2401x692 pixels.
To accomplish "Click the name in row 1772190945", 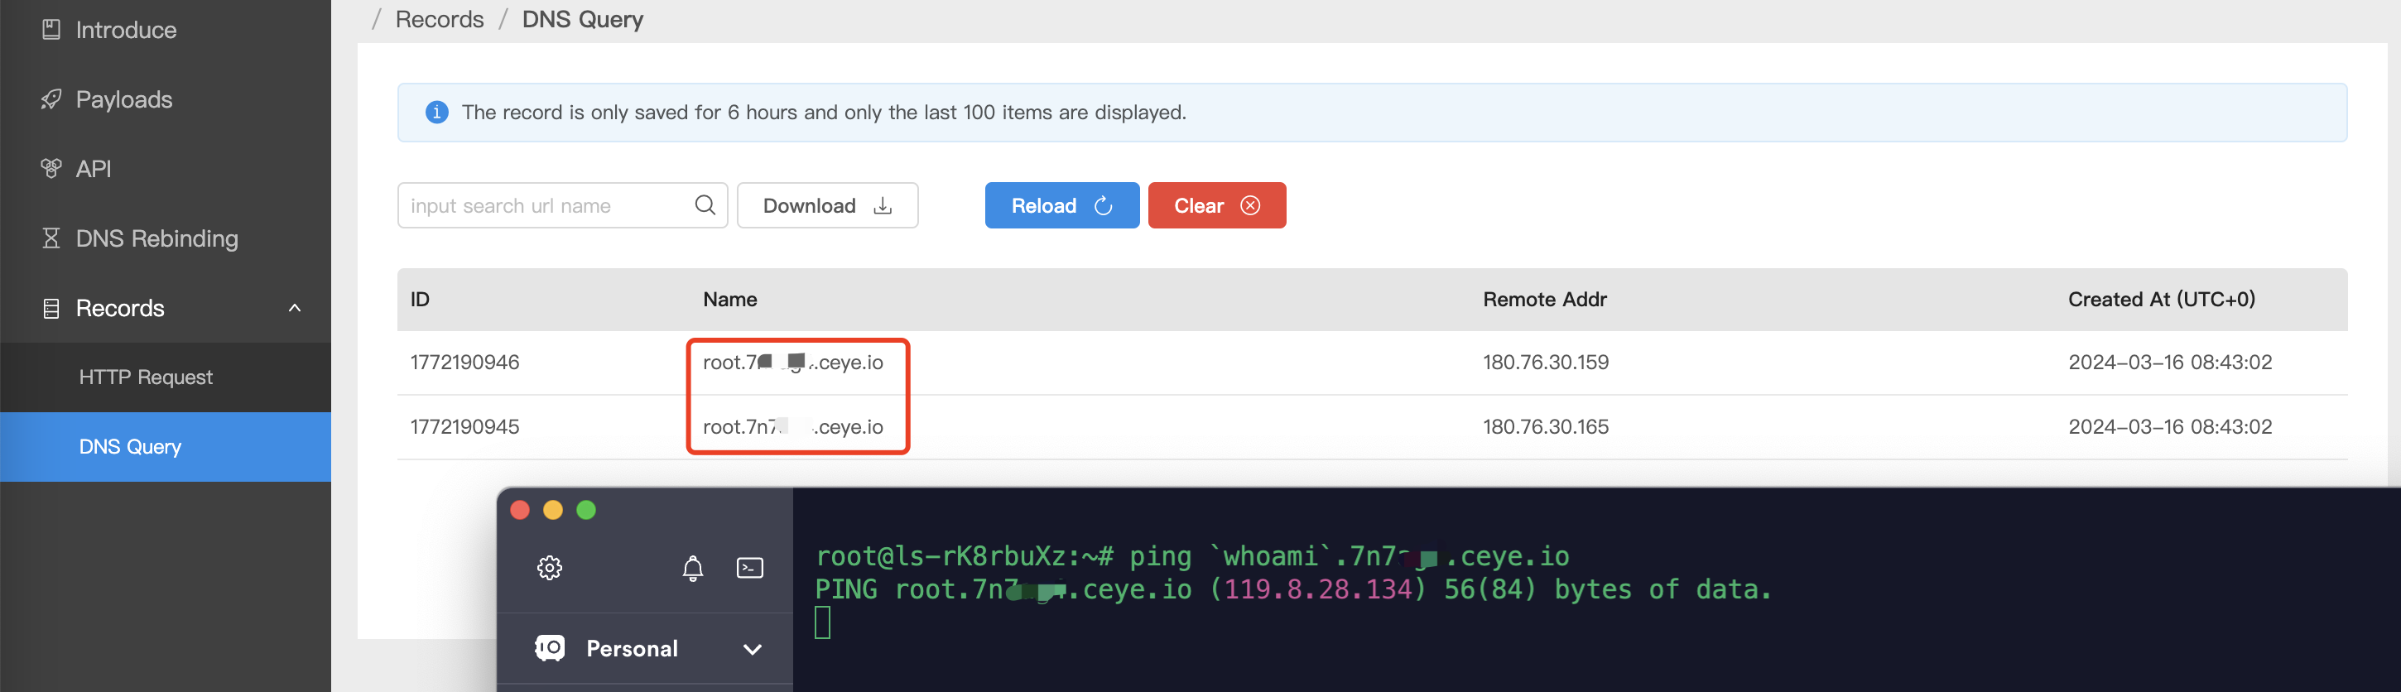I will [x=793, y=426].
